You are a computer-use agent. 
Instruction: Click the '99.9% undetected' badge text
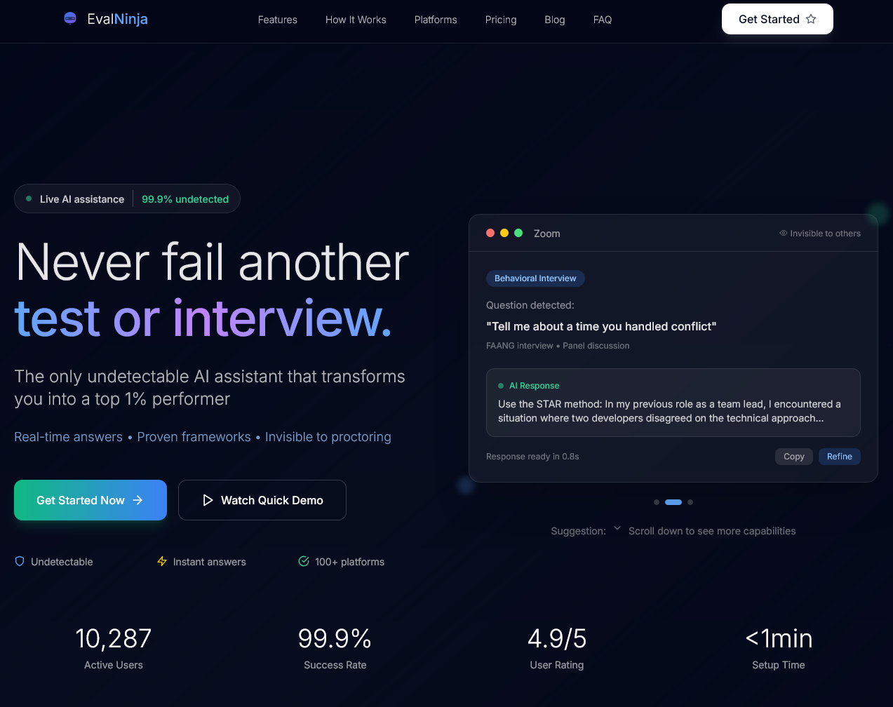[x=185, y=199]
